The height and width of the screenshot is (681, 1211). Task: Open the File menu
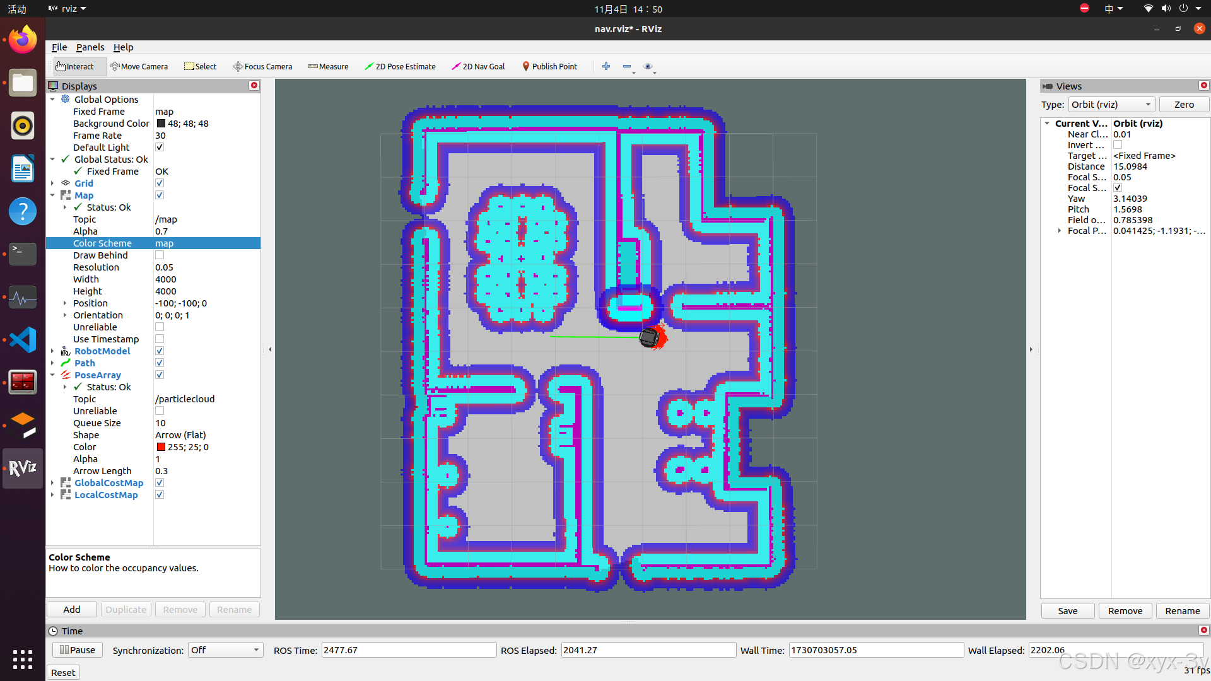coord(59,47)
